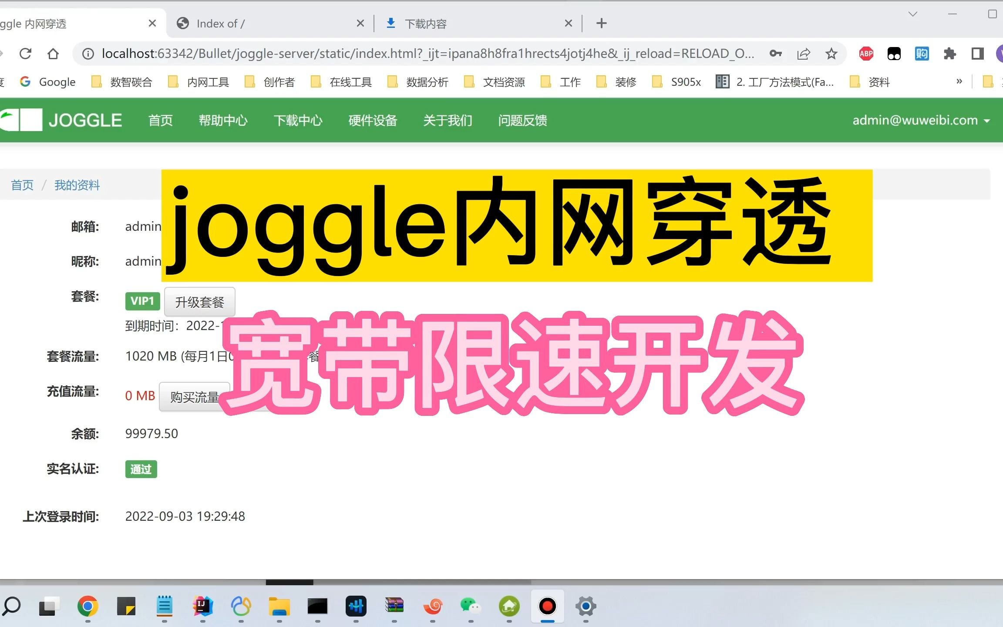Image resolution: width=1003 pixels, height=627 pixels.
Task: Share this page icon in address bar
Action: [804, 54]
